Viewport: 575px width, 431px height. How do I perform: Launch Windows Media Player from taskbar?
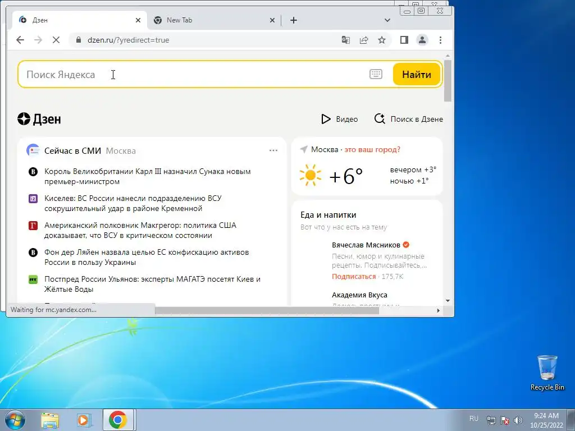click(x=84, y=420)
